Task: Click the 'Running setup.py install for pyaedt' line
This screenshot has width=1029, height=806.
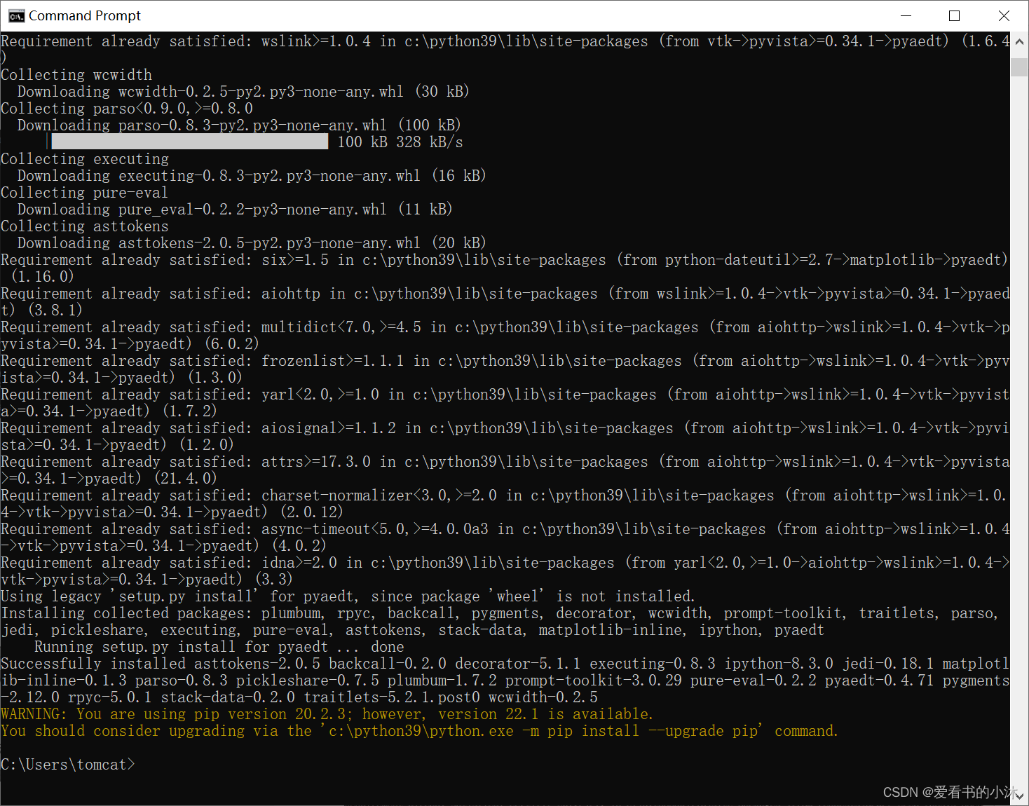Action: pyautogui.click(x=181, y=647)
